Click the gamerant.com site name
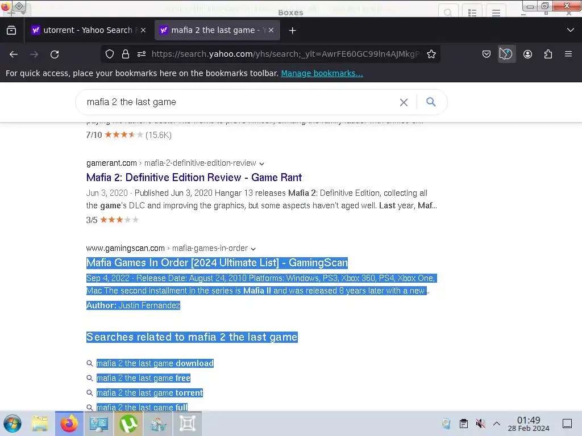 tap(111, 163)
